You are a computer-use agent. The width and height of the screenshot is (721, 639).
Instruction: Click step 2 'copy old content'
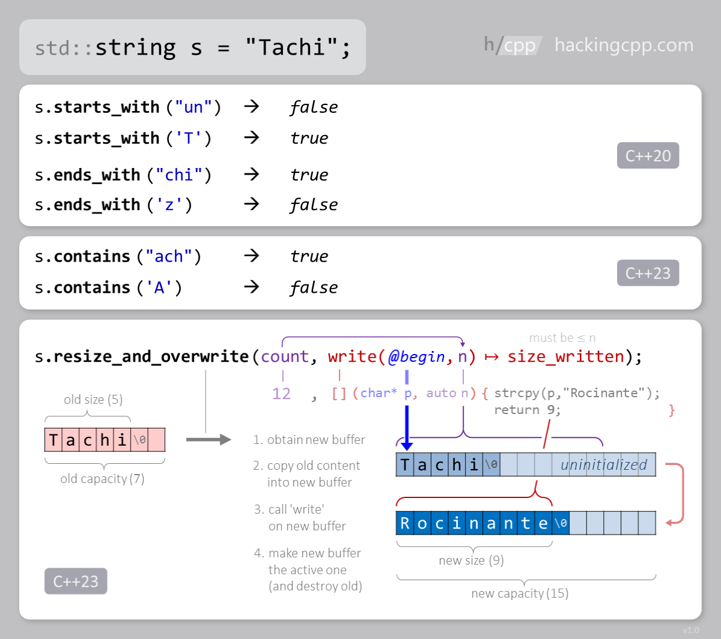(306, 474)
